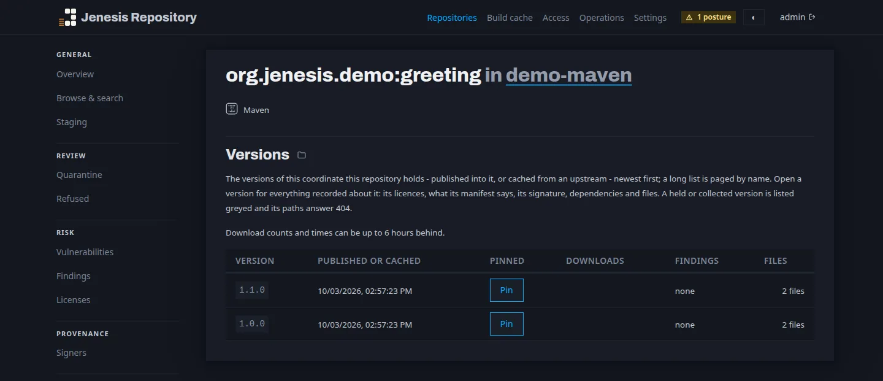Click the Jenesis Repository title text
The width and height of the screenshot is (883, 381).
tap(139, 17)
